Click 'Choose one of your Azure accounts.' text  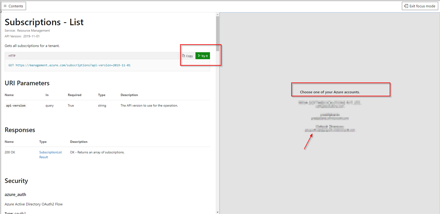pos(330,92)
